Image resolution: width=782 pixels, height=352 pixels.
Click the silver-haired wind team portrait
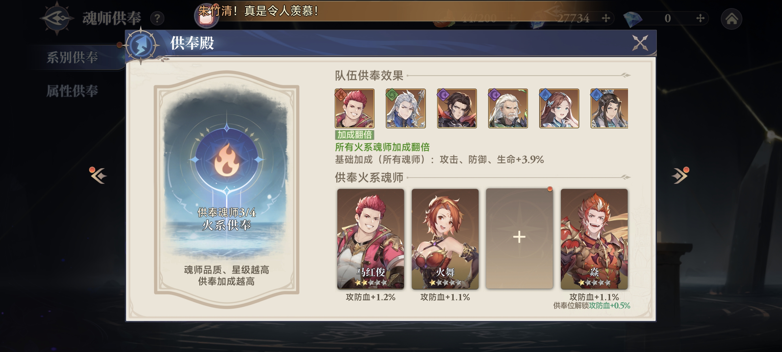coord(406,108)
